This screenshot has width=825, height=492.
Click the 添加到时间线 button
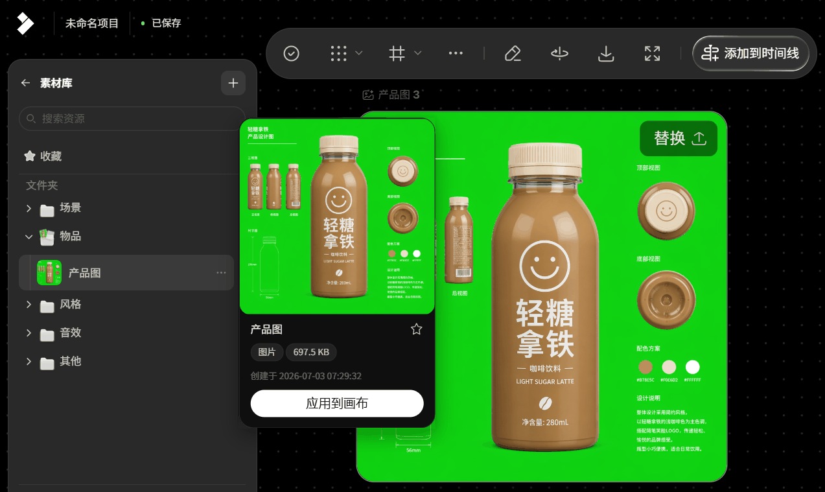[751, 54]
